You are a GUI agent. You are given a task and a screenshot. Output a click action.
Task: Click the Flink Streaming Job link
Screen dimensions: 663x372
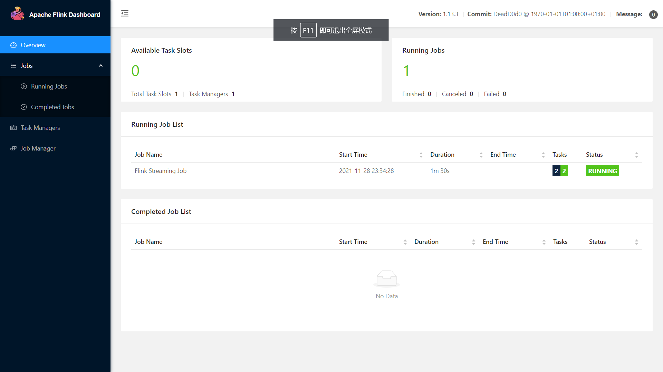[x=160, y=170]
